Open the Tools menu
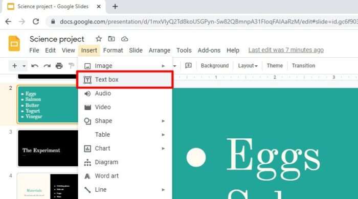The height and width of the screenshot is (199, 358). tap(184, 51)
